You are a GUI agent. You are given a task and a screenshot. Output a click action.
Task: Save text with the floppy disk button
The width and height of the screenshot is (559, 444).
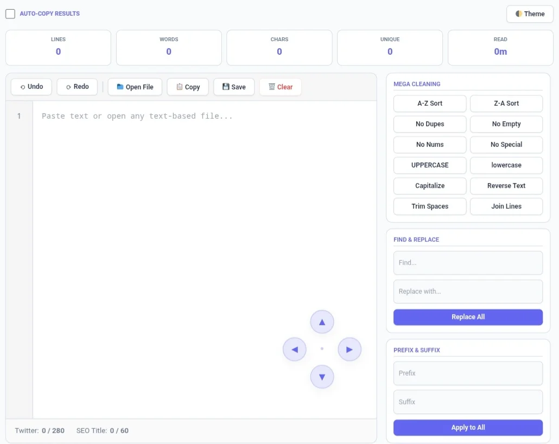(234, 87)
